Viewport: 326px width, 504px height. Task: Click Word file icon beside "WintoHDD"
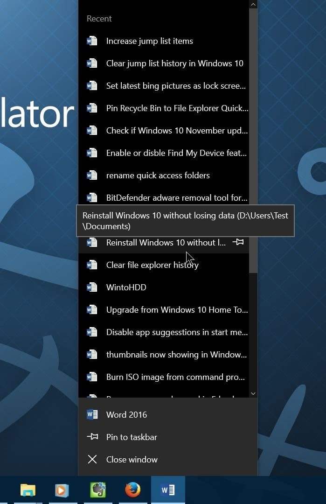(92, 287)
